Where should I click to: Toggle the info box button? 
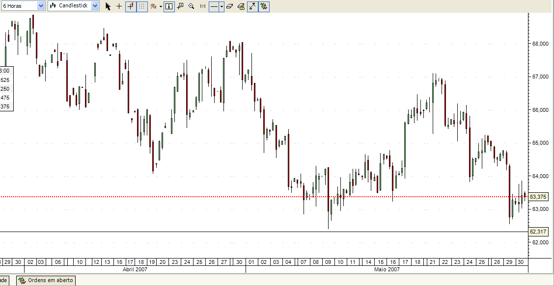pos(169,6)
